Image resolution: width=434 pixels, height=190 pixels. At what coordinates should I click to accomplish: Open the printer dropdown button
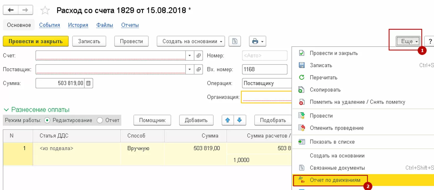point(258,41)
